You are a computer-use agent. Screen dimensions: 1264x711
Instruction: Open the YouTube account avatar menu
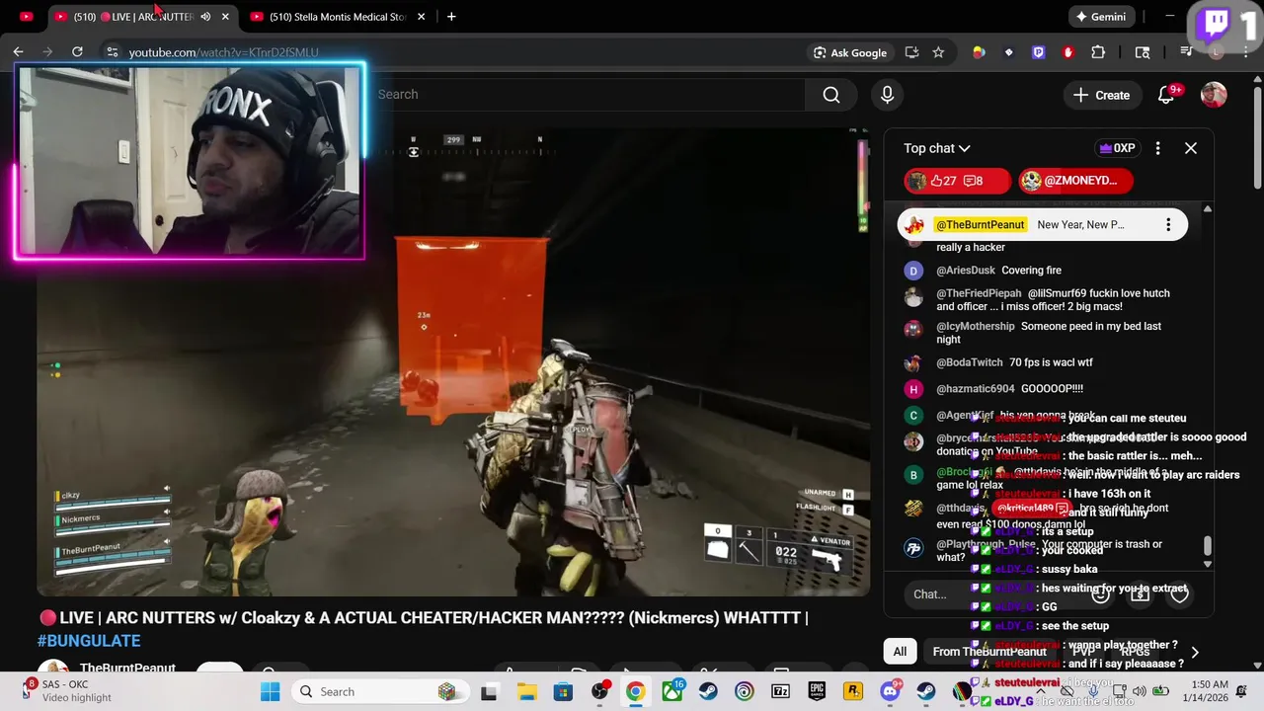(x=1214, y=95)
